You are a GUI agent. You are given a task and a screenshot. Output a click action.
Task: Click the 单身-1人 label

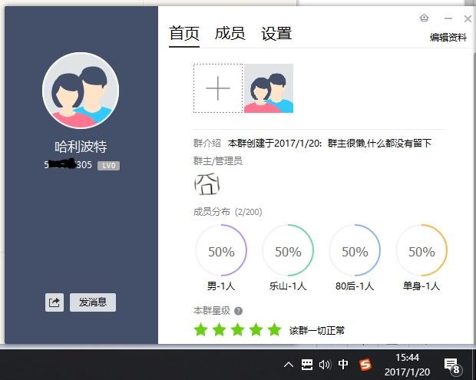[x=421, y=286]
